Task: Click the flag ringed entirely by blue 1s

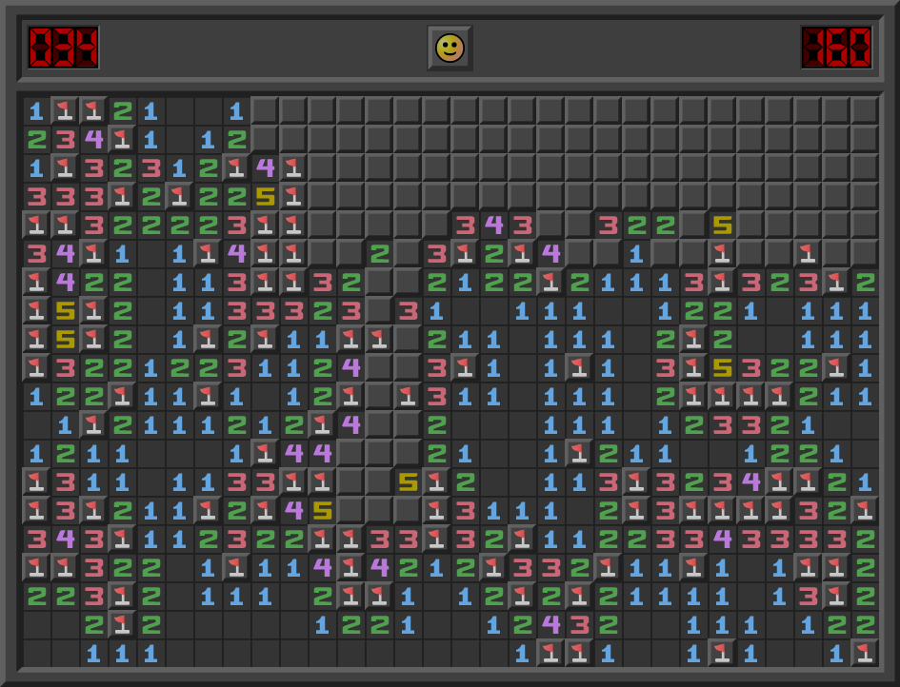Action: tap(579, 367)
